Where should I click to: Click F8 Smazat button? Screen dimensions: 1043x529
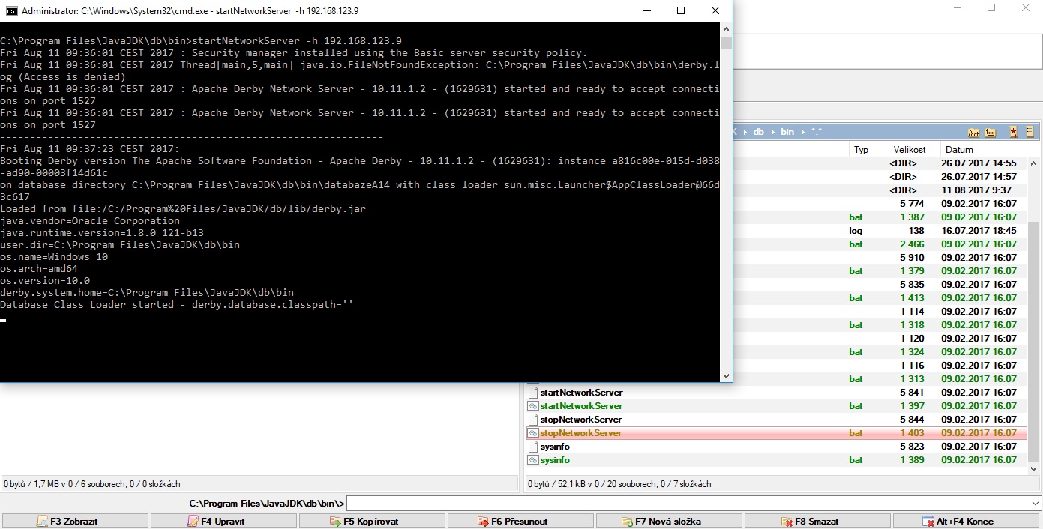(817, 521)
